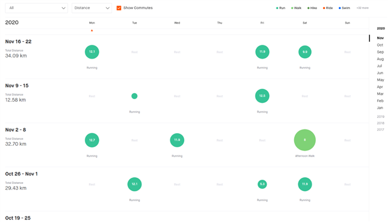Open the All activity type dropdown
The image size is (388, 222).
tap(36, 8)
